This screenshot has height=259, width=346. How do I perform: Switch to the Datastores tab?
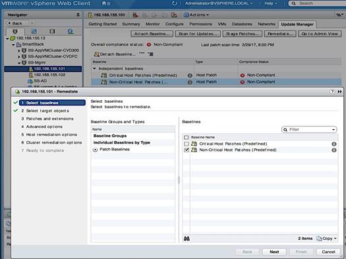pos(242,24)
